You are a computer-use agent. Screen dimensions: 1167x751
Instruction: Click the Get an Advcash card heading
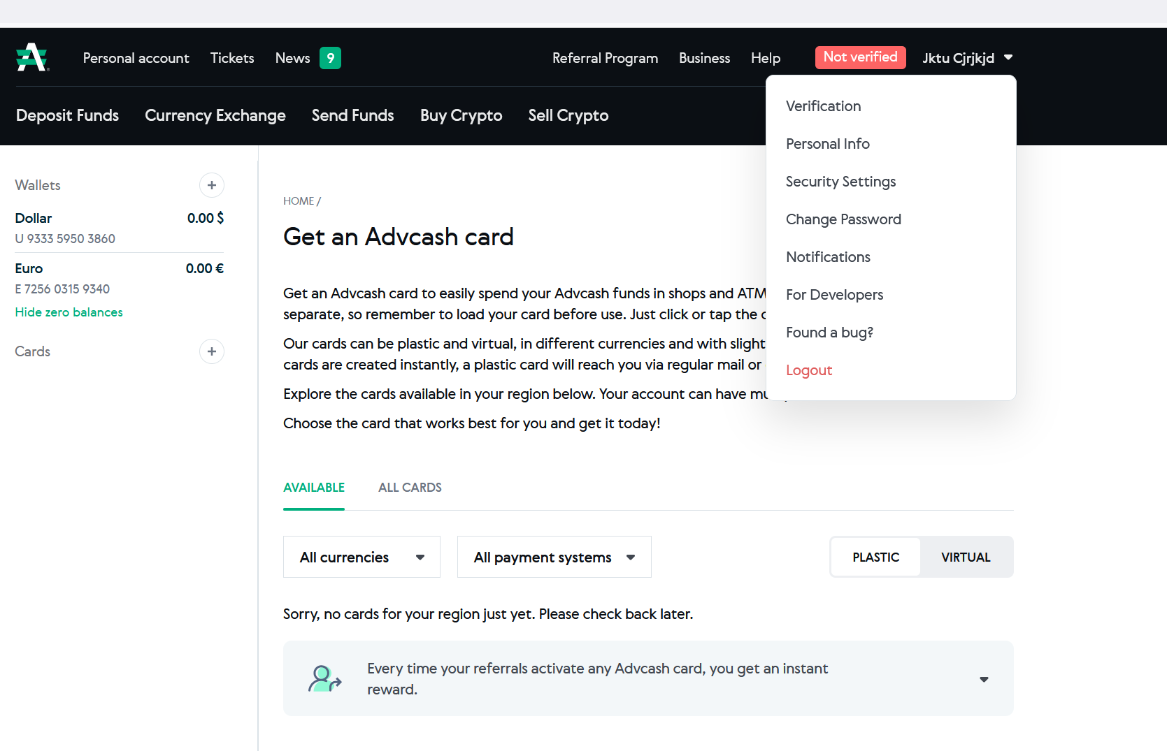click(x=399, y=237)
